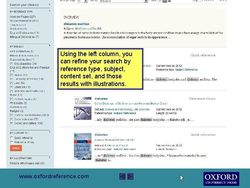Open the Concise Medical Dictionary cover thumbnail
Viewport: 250px width, 188px height.
point(83,146)
